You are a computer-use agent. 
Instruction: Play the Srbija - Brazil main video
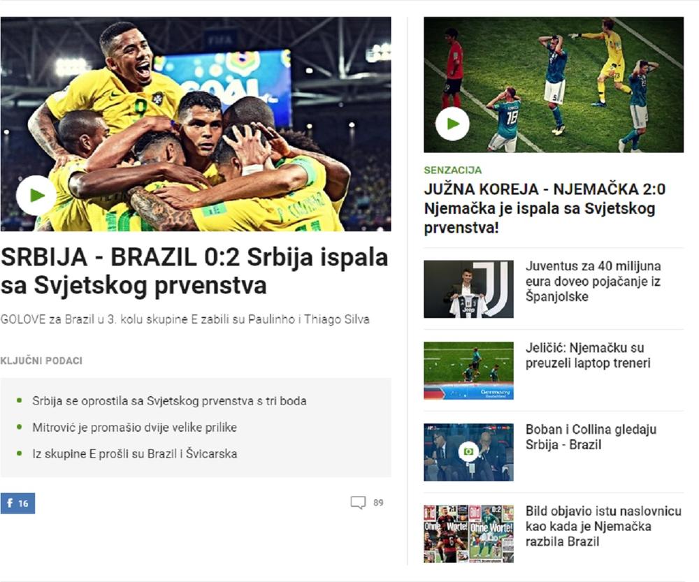pos(36,196)
